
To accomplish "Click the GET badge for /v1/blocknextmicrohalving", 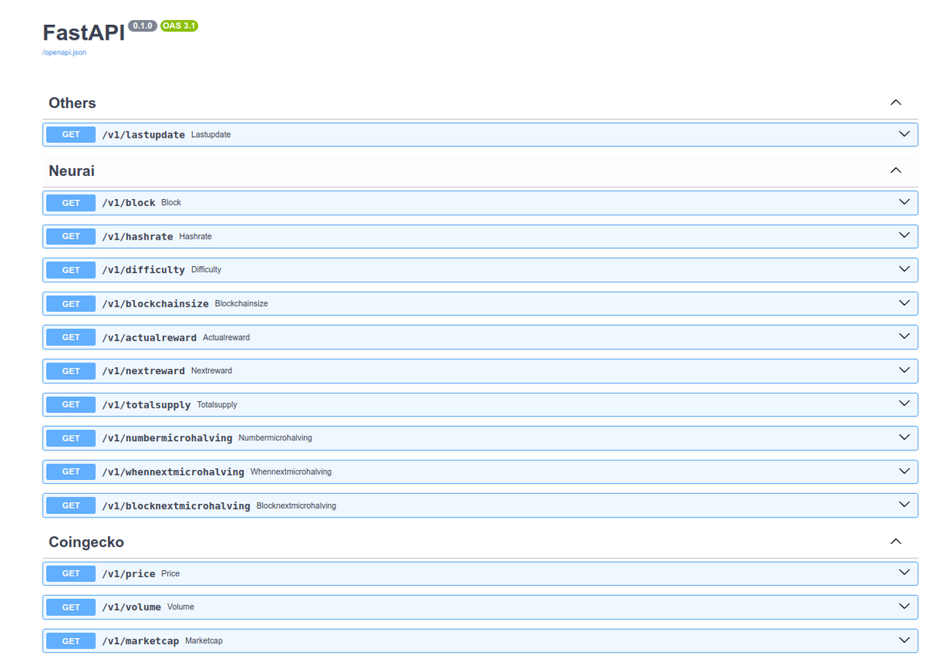I will click(71, 506).
